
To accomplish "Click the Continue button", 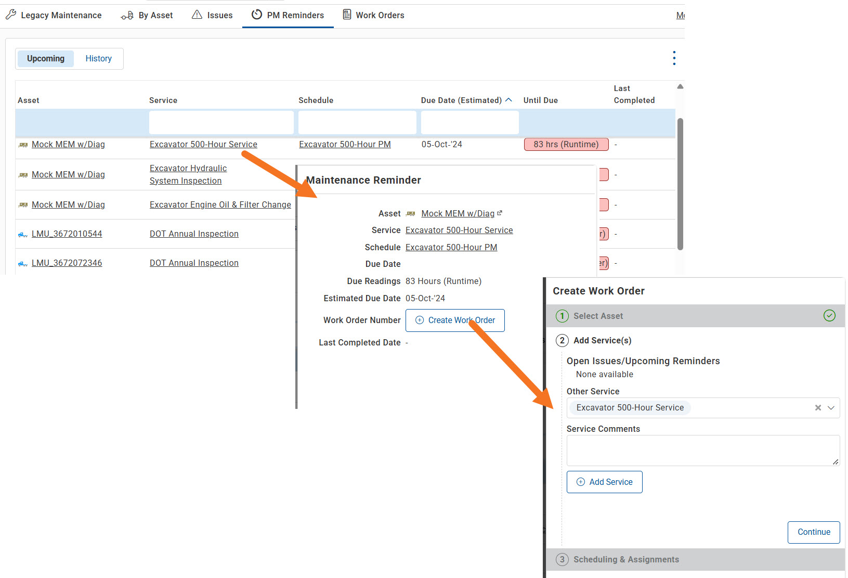I will pyautogui.click(x=814, y=532).
